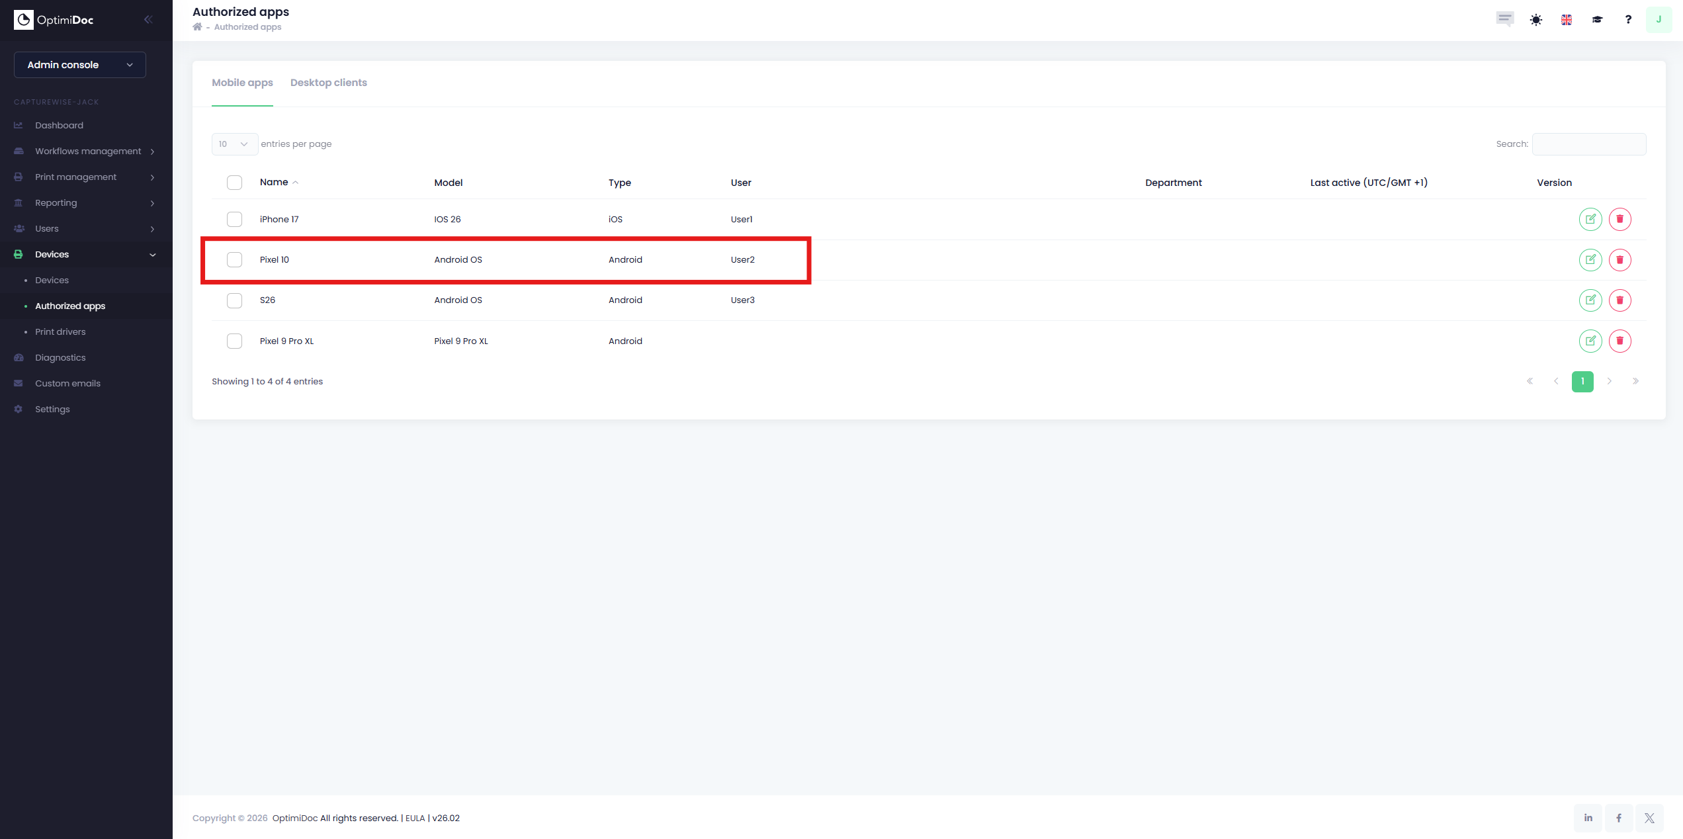1683x839 pixels.
Task: Open the Admin console dropdown
Action: [80, 65]
